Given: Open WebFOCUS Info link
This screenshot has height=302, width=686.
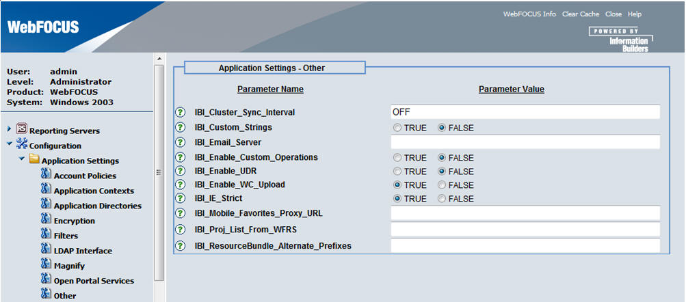Looking at the screenshot, I should pos(529,14).
